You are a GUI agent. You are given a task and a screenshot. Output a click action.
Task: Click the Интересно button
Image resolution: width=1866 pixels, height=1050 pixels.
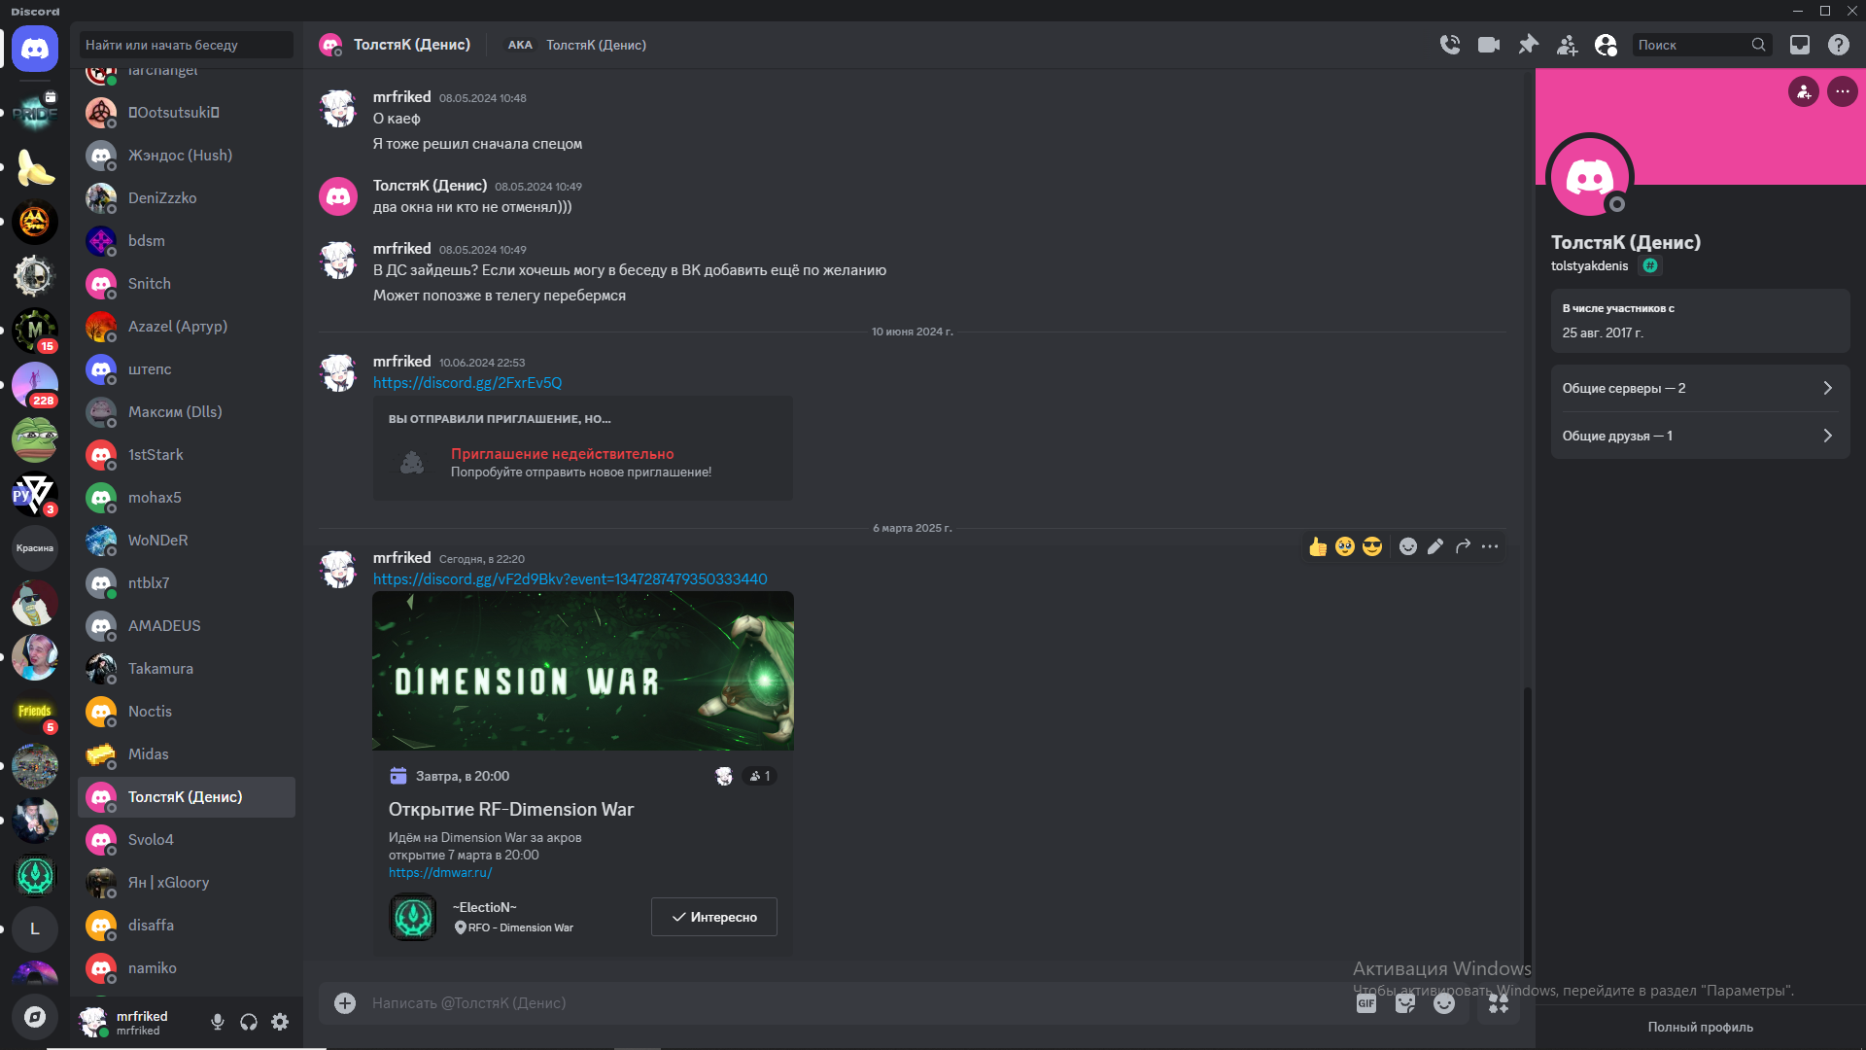[714, 917]
